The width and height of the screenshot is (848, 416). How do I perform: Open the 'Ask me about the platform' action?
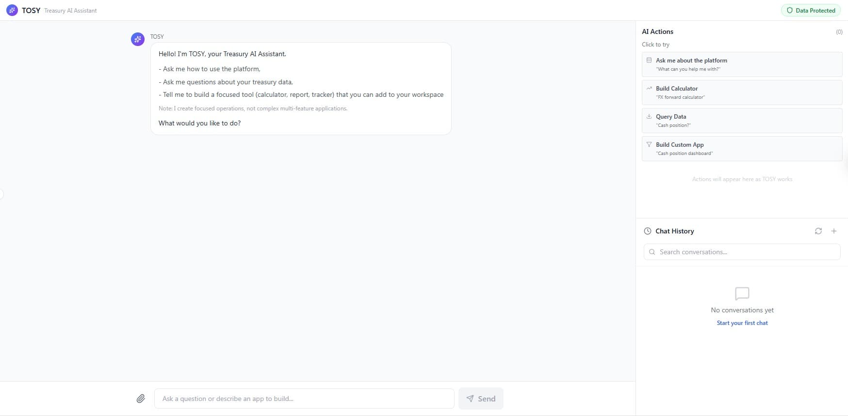click(741, 64)
